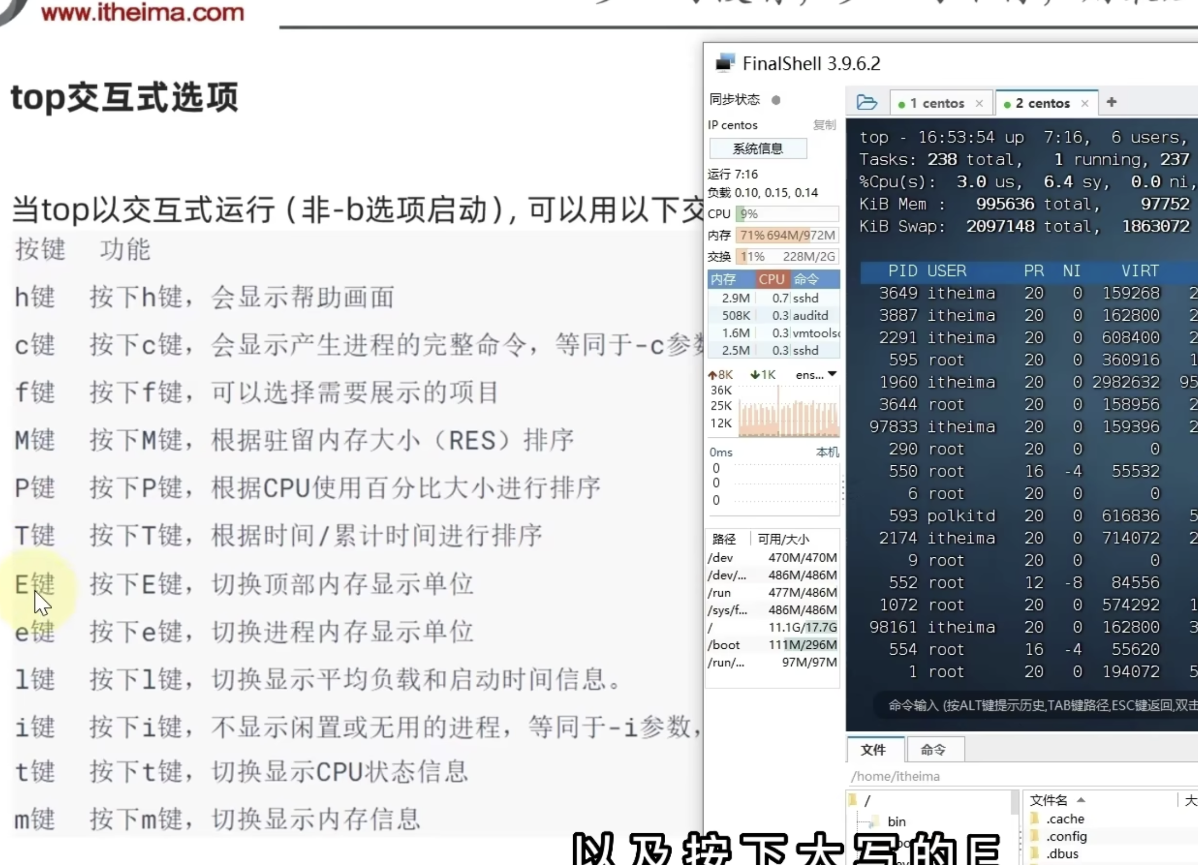
Task: Click the 2.9M sshd process row
Action: [x=773, y=298]
